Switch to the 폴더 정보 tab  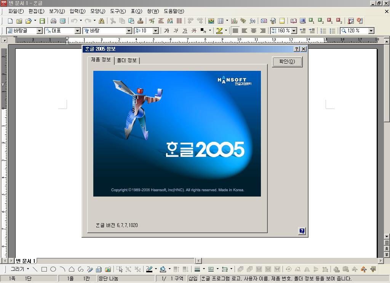[127, 61]
